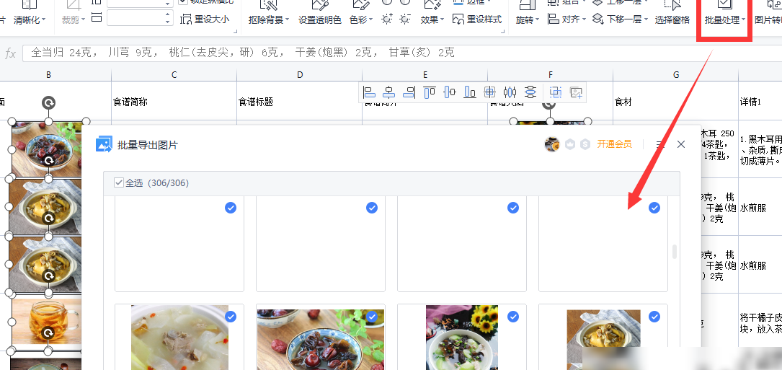Click 设置透明色 set transparent color tool

[x=320, y=20]
